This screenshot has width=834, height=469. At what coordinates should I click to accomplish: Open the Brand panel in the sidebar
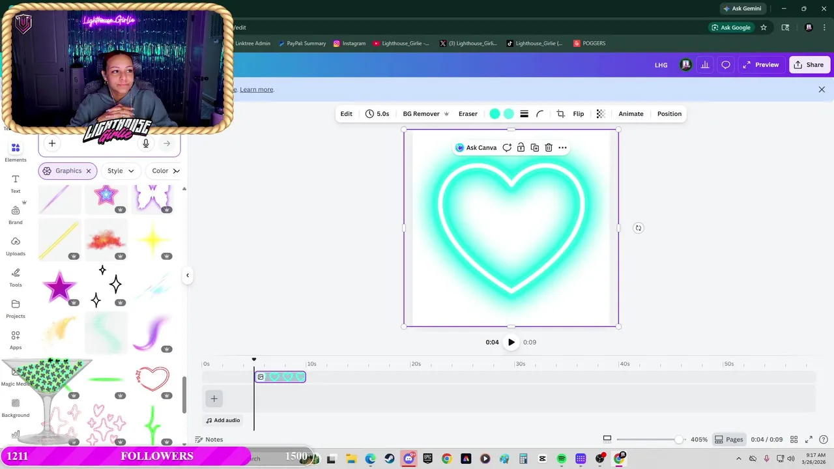point(16,216)
